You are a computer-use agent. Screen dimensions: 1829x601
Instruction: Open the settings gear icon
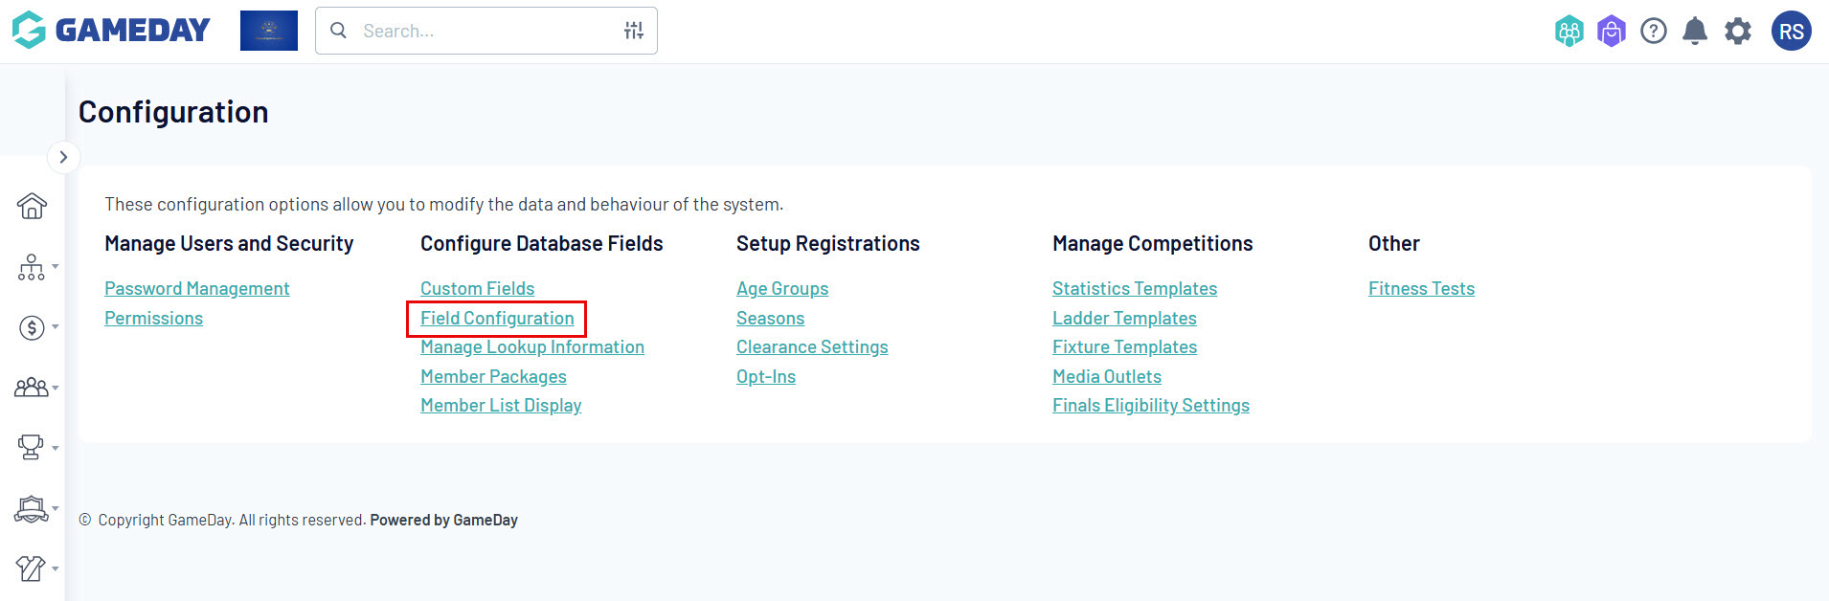click(1738, 32)
